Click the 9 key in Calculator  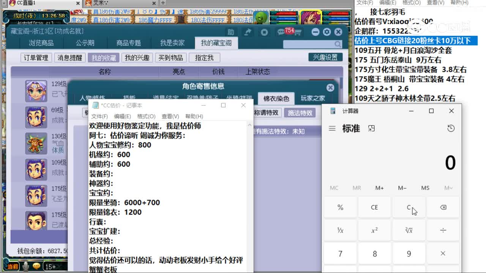409,254
